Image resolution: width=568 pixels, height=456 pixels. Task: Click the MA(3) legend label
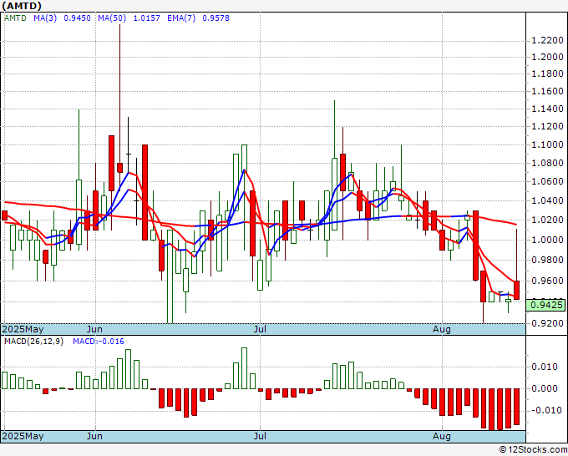tap(45, 18)
